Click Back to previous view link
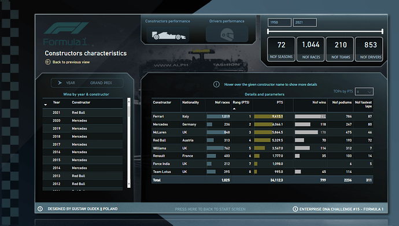This screenshot has height=226, width=399. pyautogui.click(x=71, y=62)
